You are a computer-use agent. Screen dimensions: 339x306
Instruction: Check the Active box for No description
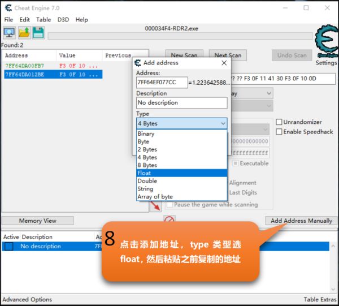click(x=9, y=247)
